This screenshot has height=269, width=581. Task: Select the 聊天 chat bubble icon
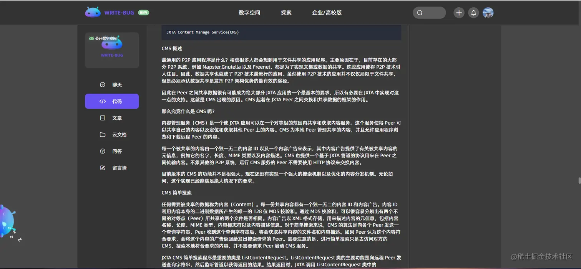(102, 84)
